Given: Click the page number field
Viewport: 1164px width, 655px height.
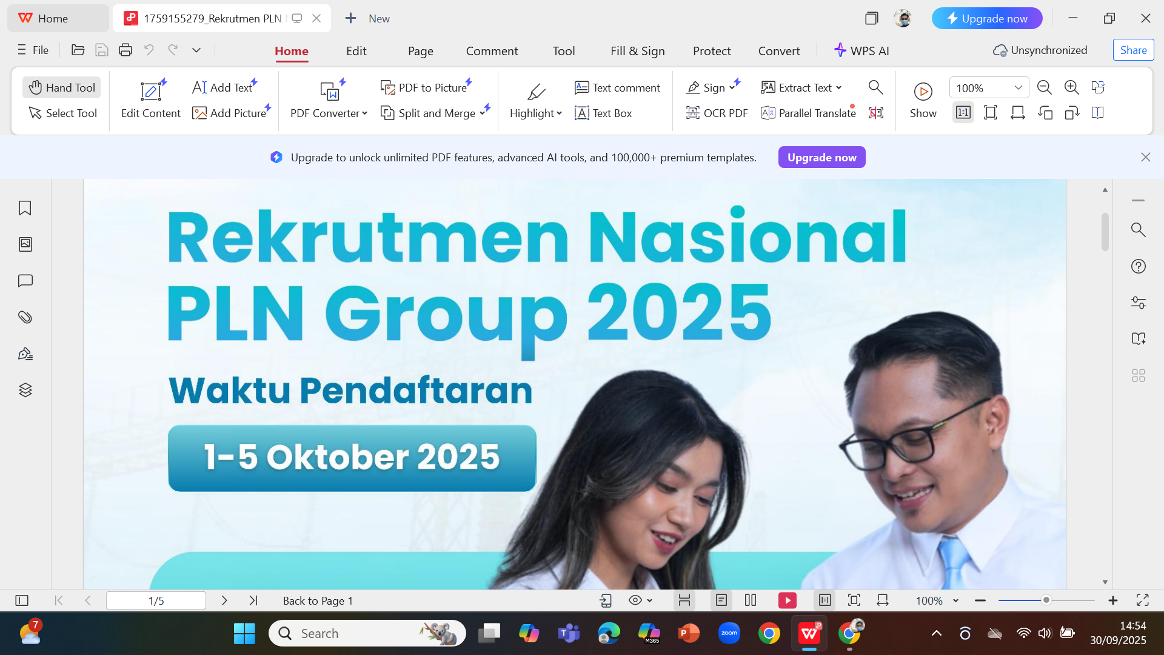Looking at the screenshot, I should coord(156,600).
